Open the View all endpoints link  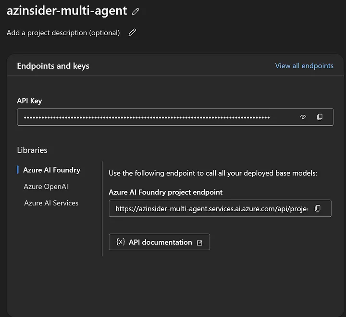click(x=304, y=66)
